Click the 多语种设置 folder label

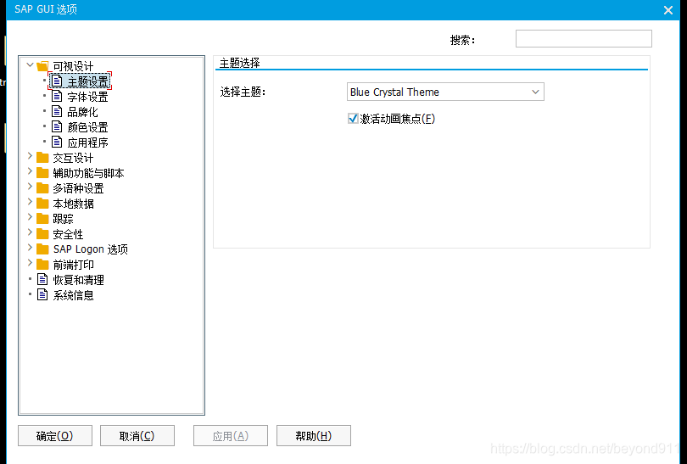tap(78, 188)
